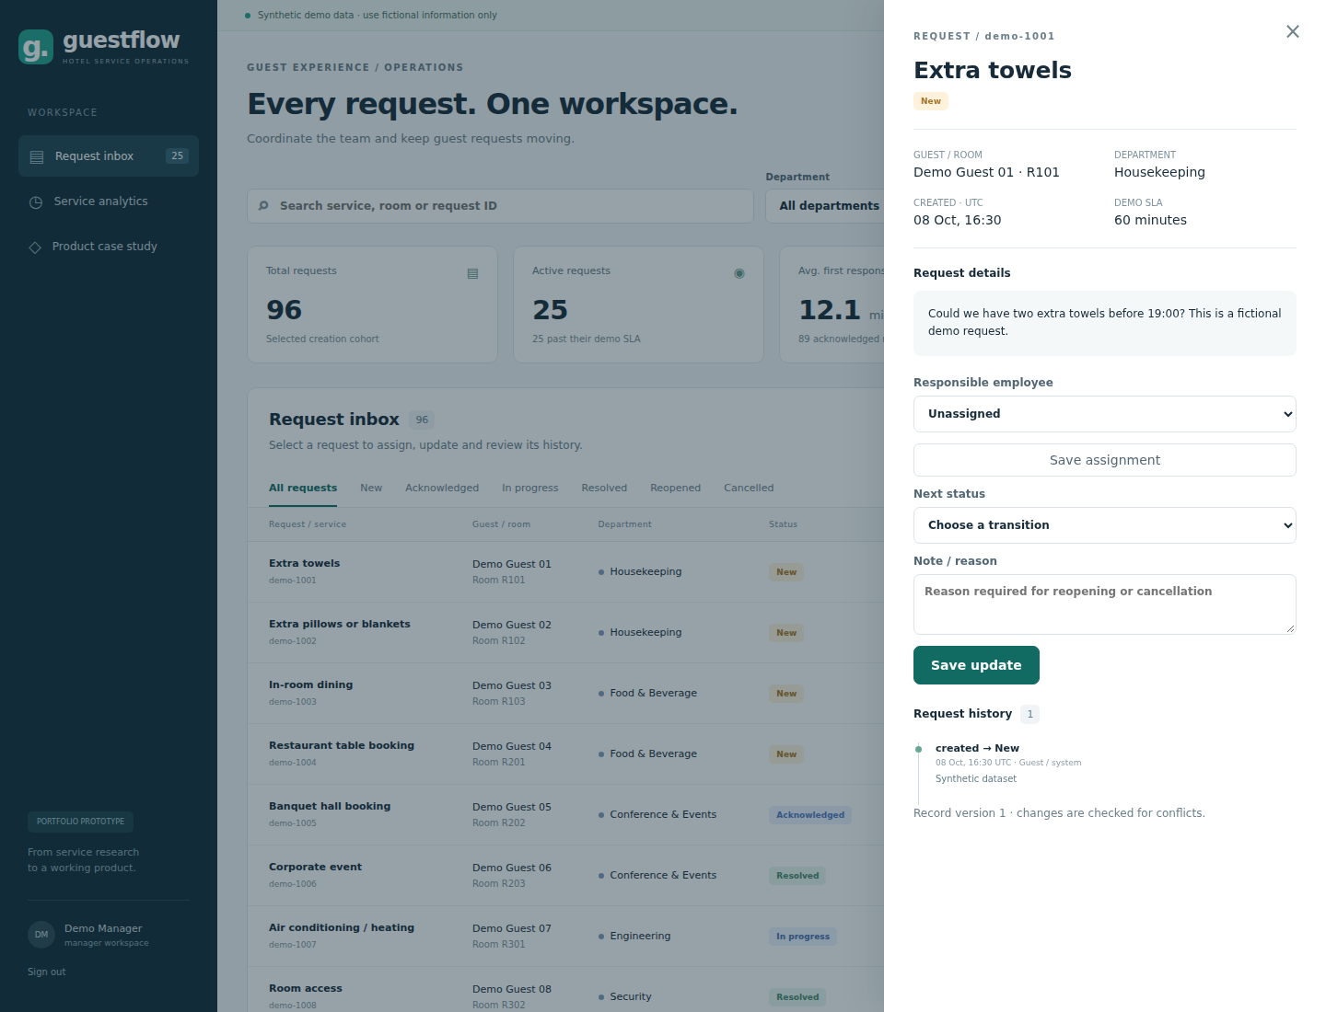Click the Active requests card icon
Screen dimensions: 1326x1012
point(739,273)
